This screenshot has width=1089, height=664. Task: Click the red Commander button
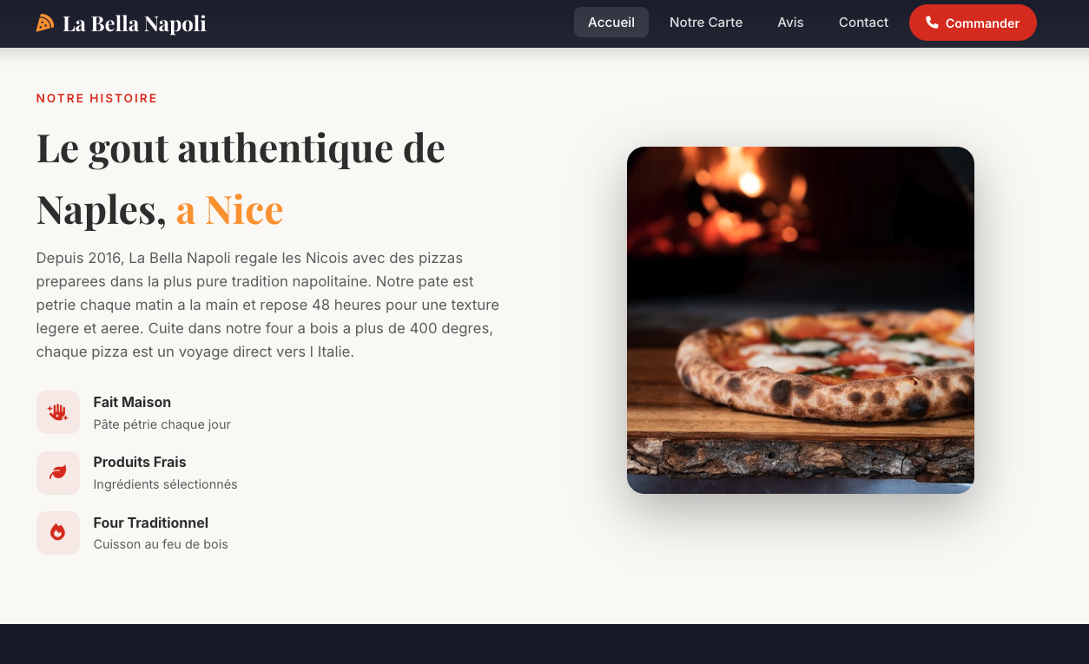click(973, 23)
